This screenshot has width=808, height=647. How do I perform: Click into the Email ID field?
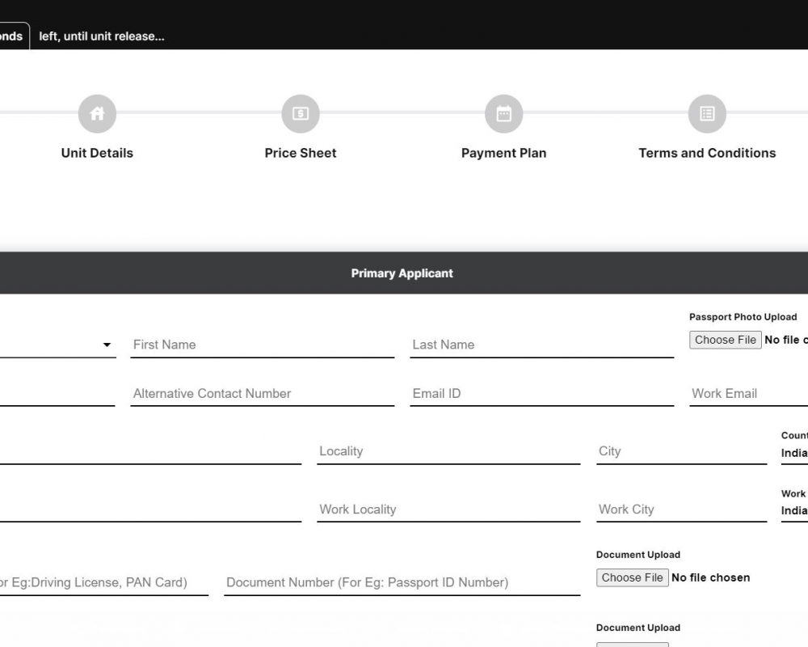coord(541,394)
